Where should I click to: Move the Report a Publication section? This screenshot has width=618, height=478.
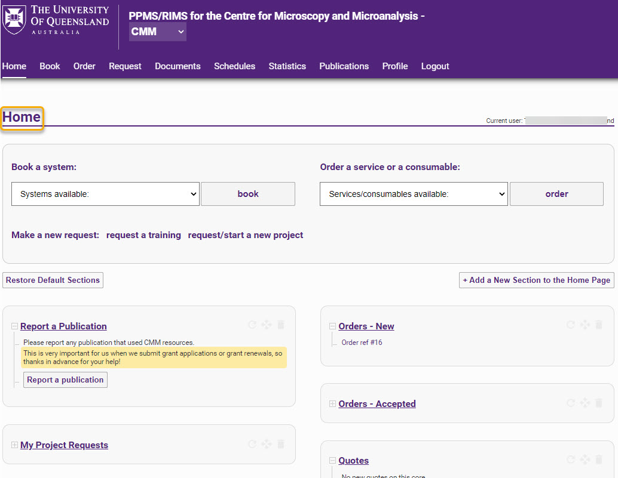[266, 325]
